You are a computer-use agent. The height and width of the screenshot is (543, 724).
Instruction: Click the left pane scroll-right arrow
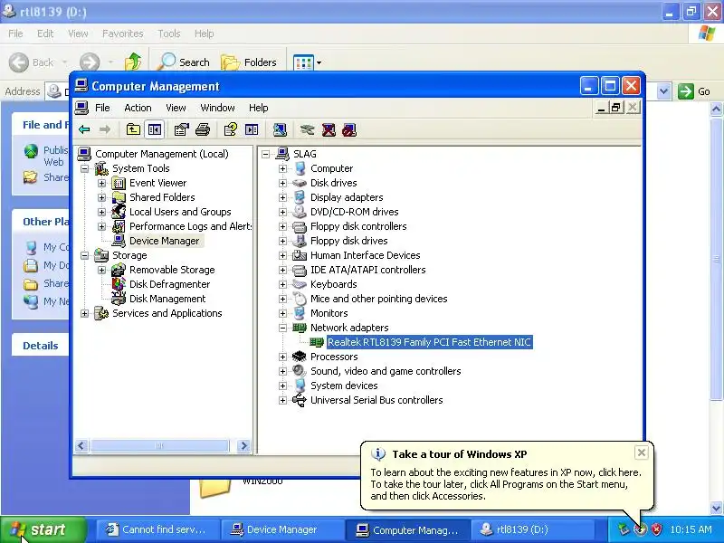coord(243,445)
